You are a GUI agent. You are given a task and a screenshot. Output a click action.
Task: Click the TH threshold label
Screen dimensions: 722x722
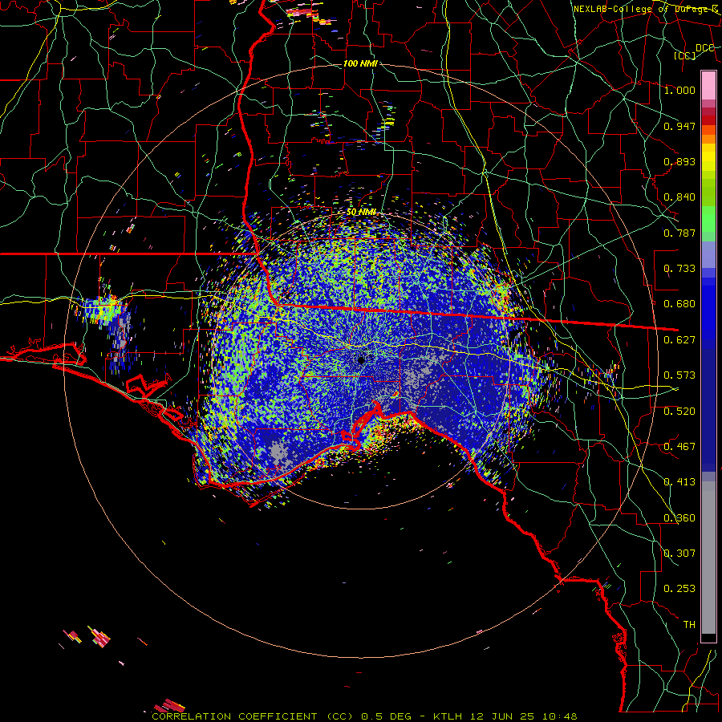tap(689, 625)
